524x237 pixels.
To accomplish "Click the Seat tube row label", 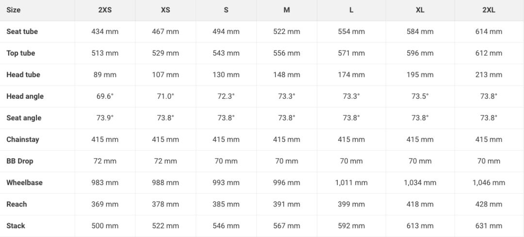I will point(22,32).
